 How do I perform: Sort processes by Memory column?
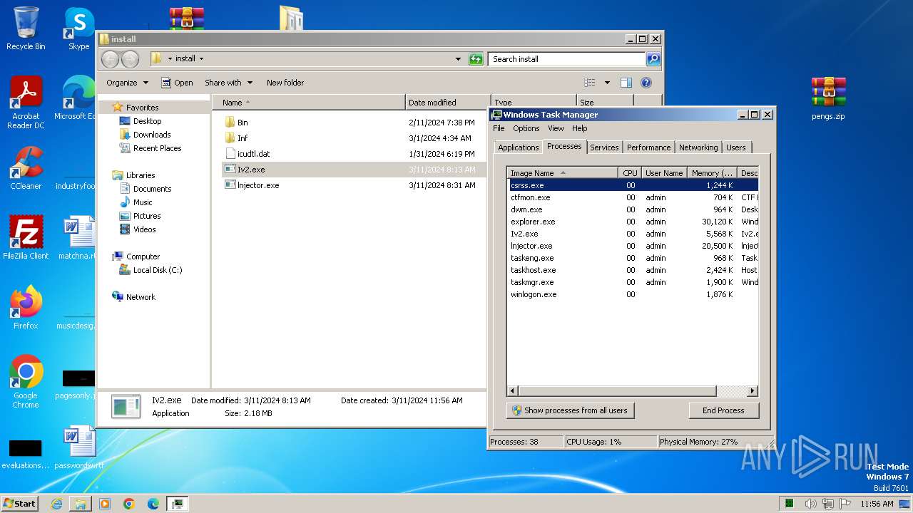tap(713, 173)
